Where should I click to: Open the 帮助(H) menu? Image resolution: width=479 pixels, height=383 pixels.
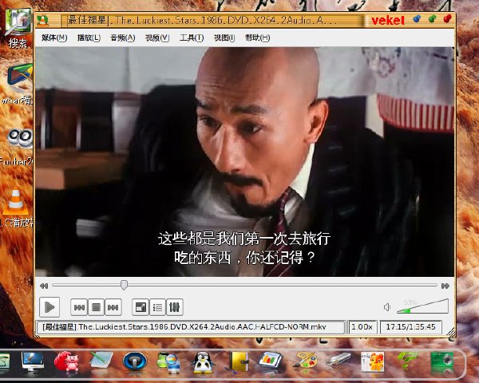click(257, 38)
